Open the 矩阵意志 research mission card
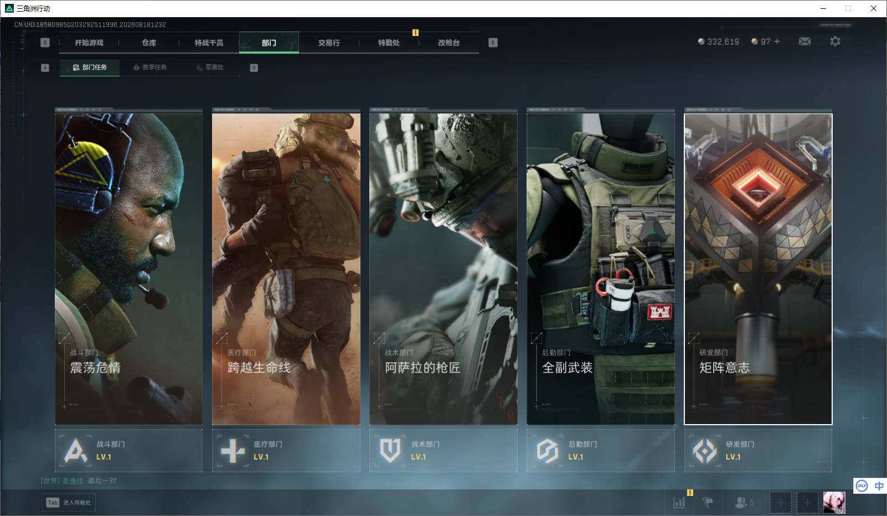The height and width of the screenshot is (516, 887). pyautogui.click(x=758, y=269)
